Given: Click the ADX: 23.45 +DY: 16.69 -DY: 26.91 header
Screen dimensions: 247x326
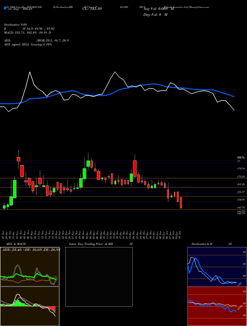Looking at the screenshot, I should (31, 250).
